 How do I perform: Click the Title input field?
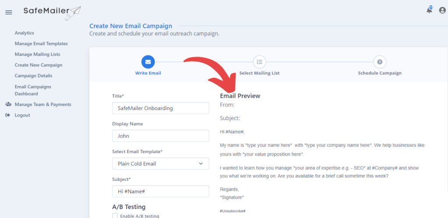pyautogui.click(x=161, y=108)
